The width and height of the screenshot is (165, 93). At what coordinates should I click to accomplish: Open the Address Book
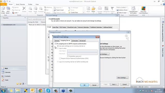pyautogui.click(x=122, y=10)
